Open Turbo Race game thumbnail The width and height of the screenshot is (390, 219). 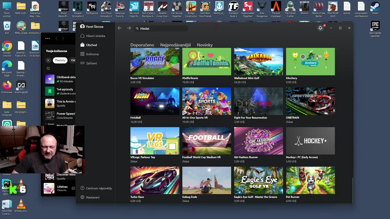click(x=155, y=180)
